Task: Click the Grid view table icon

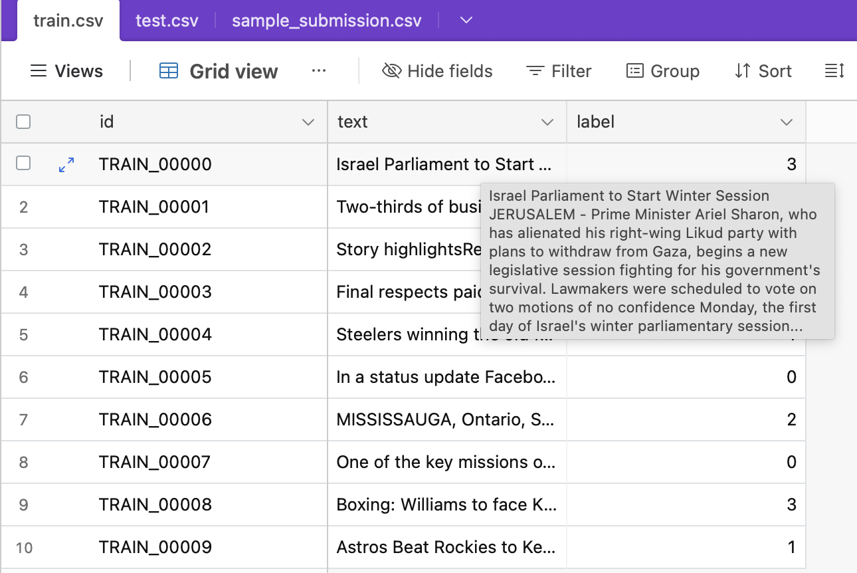Action: (169, 71)
